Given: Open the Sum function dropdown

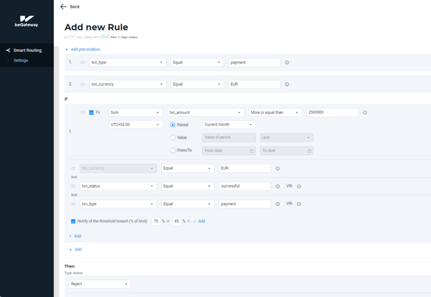Looking at the screenshot, I should click(136, 113).
